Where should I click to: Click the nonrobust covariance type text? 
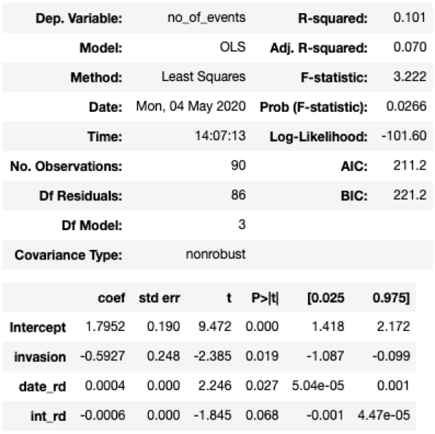point(215,254)
